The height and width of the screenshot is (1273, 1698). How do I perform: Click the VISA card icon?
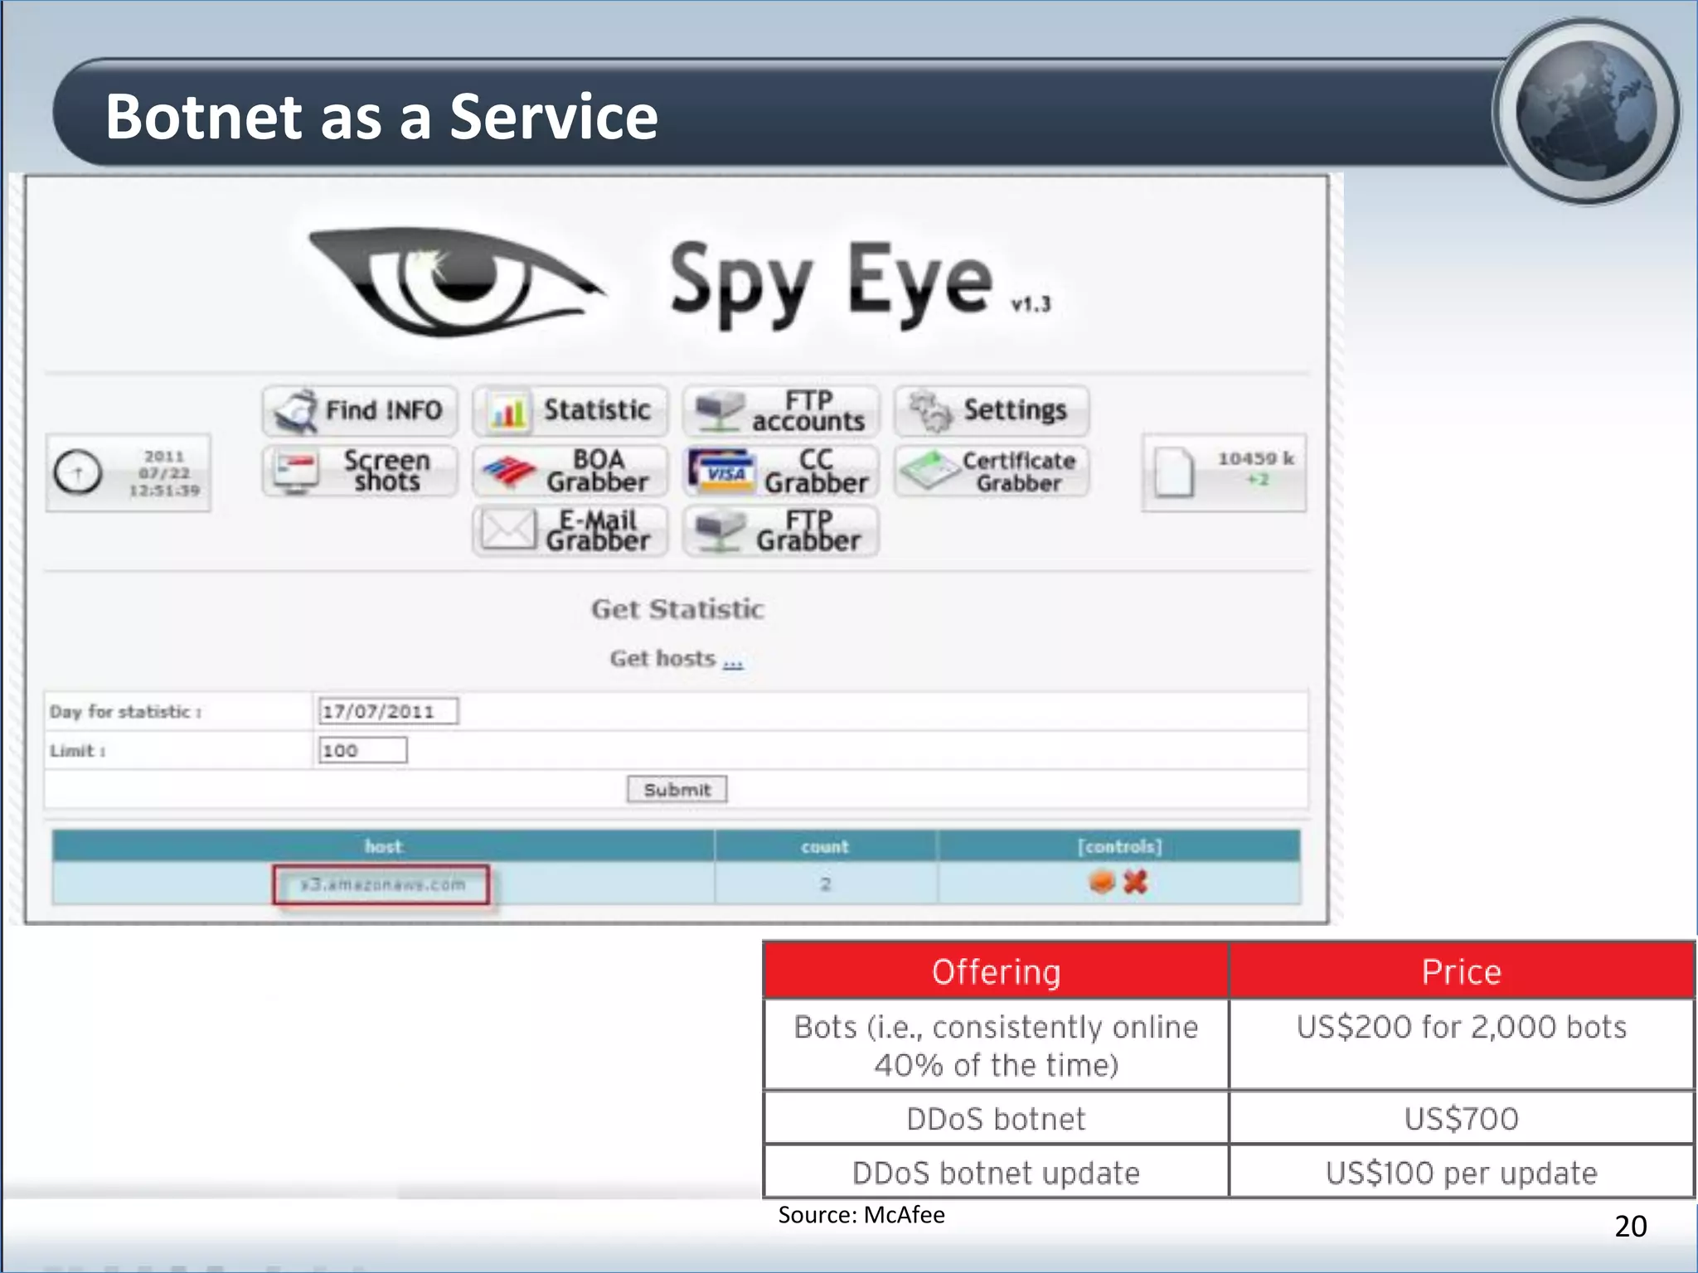point(720,472)
